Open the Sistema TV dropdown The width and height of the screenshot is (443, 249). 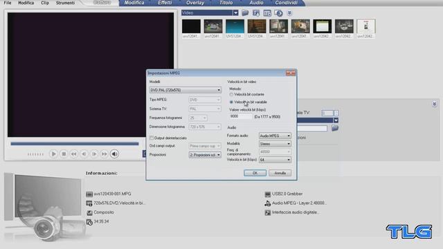pos(205,109)
